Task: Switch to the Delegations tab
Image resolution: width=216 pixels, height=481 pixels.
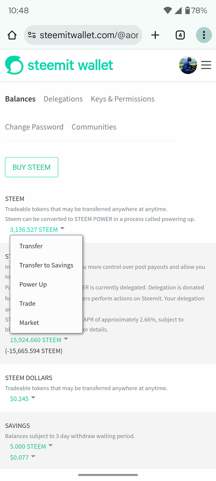Action: [x=63, y=99]
